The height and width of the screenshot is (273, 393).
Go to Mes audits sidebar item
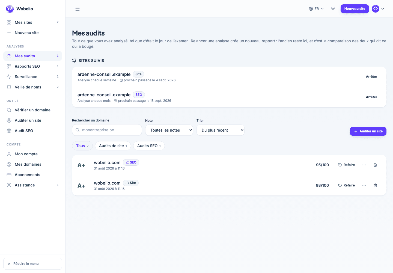click(33, 56)
